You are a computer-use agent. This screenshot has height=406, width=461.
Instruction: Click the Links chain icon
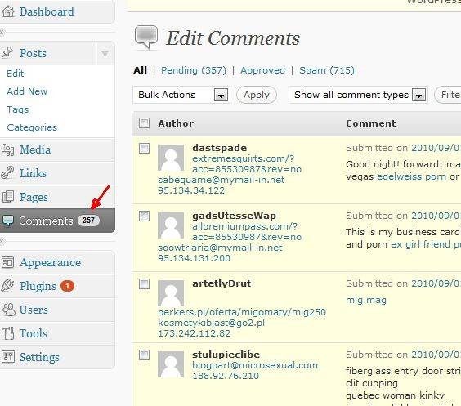tap(7, 173)
